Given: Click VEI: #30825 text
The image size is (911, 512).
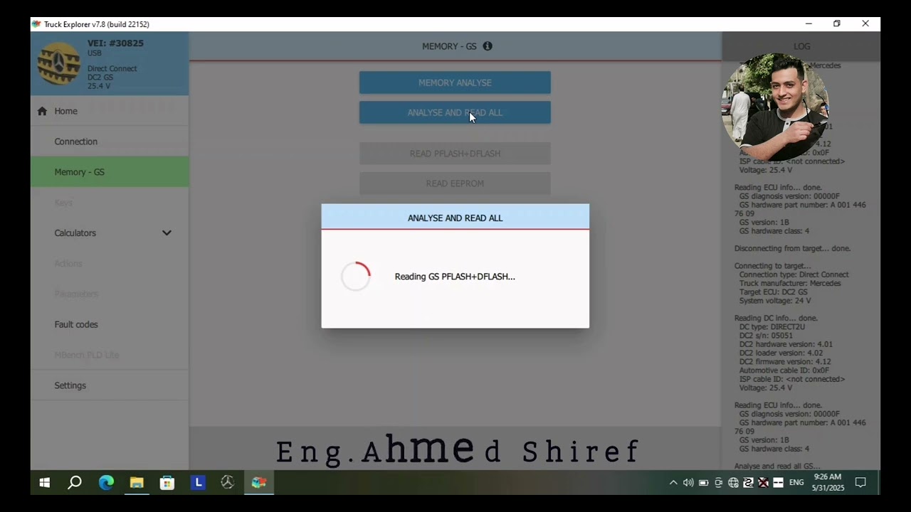Looking at the screenshot, I should (x=115, y=43).
